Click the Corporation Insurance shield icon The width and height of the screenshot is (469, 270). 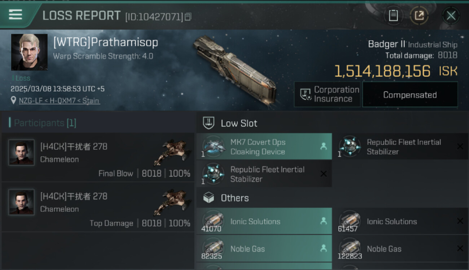[306, 95]
